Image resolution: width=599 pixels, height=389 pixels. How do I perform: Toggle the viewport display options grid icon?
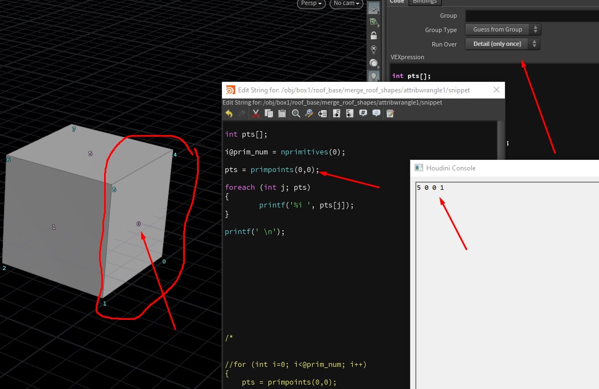pos(374,9)
